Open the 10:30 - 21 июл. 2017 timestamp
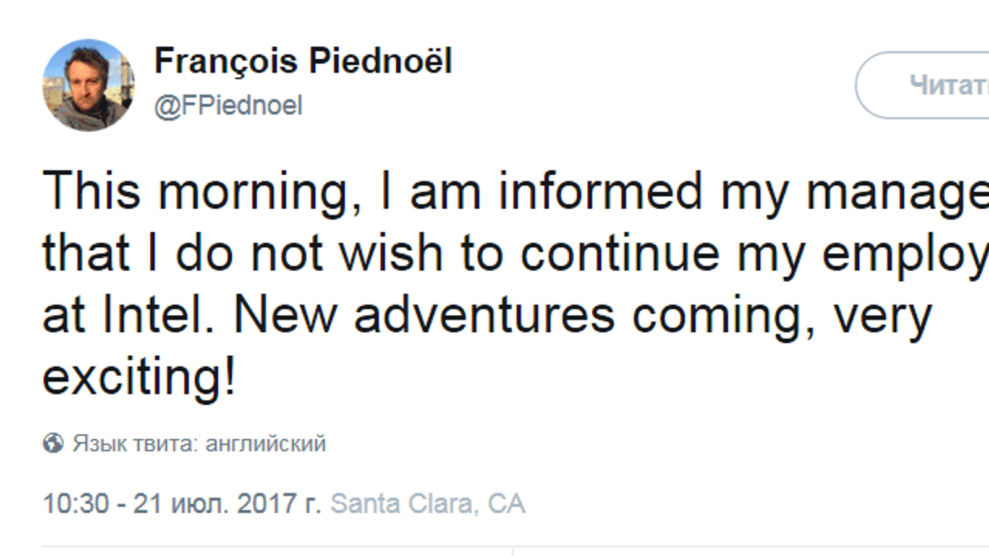The image size is (989, 556). pyautogui.click(x=182, y=503)
